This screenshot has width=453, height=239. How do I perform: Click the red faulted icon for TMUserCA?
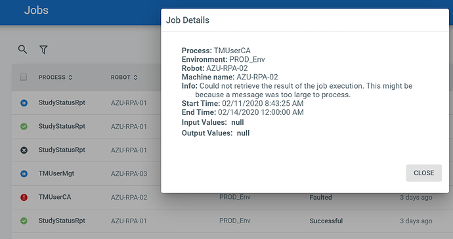click(x=24, y=198)
